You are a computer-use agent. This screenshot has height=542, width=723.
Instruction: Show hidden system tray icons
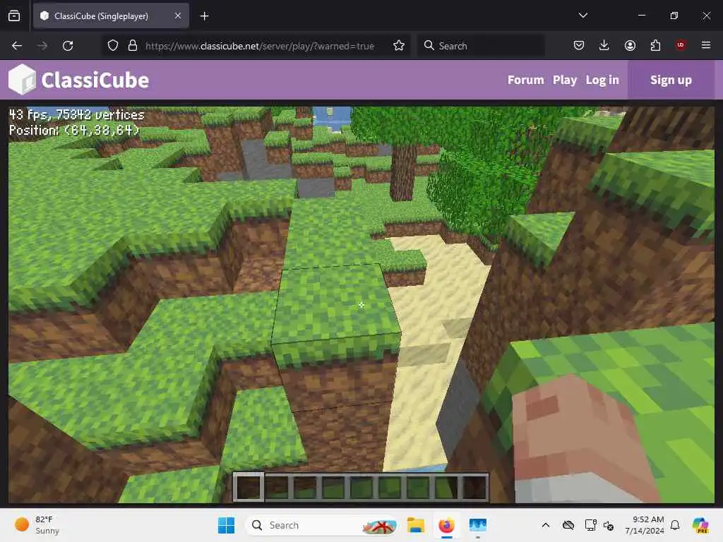click(546, 525)
